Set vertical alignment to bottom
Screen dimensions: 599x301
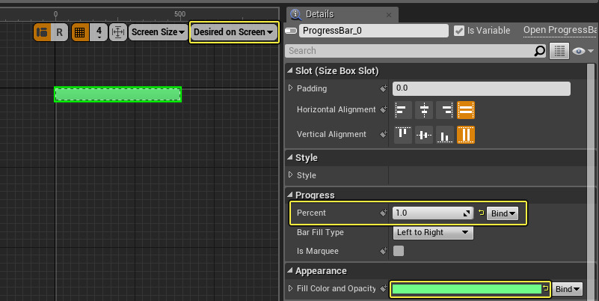tap(445, 135)
